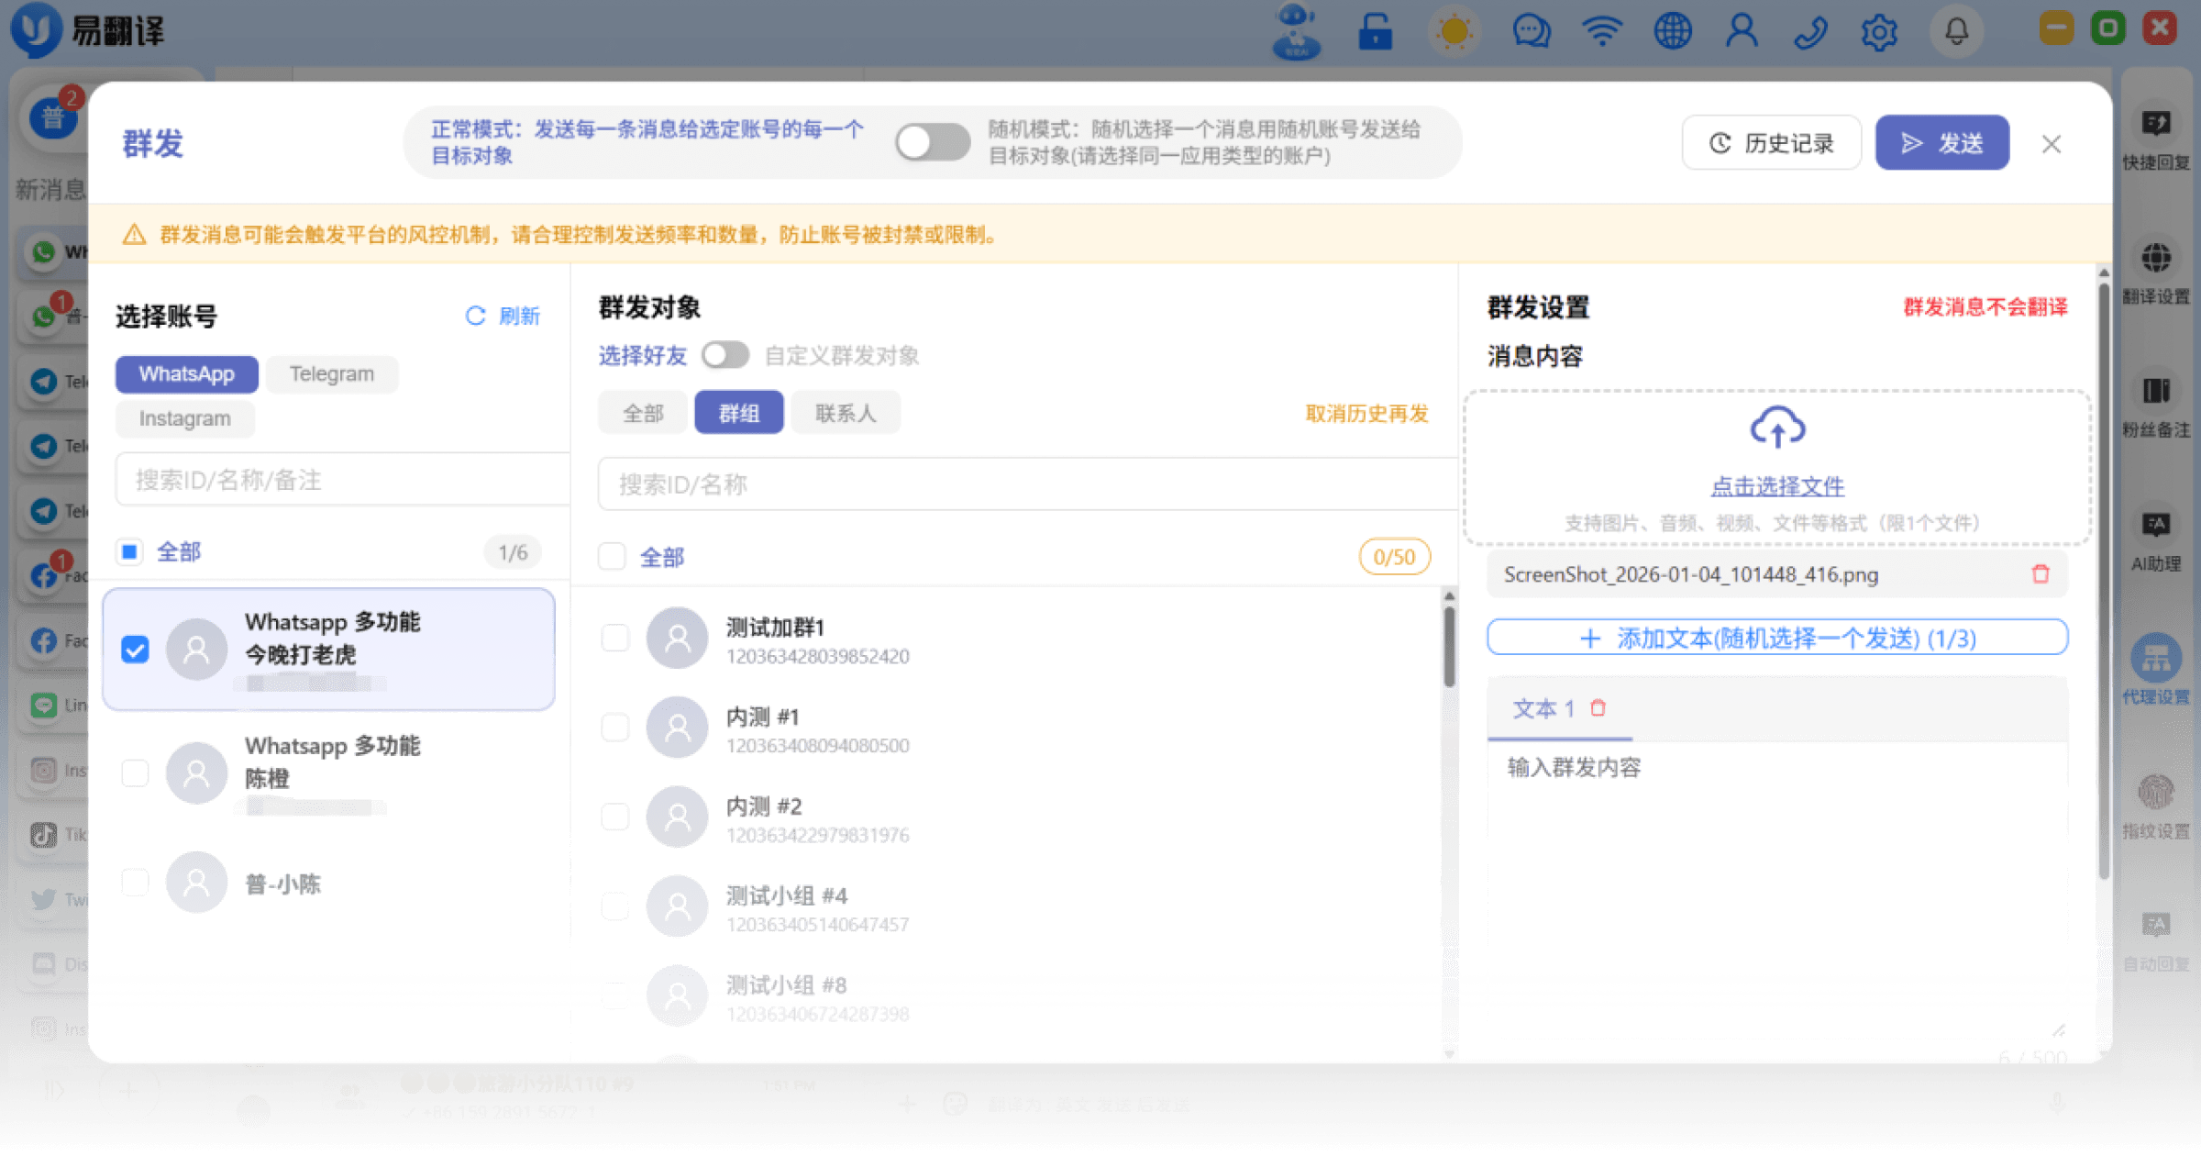Click 点击选择文件 link
The width and height of the screenshot is (2201, 1156).
point(1777,485)
